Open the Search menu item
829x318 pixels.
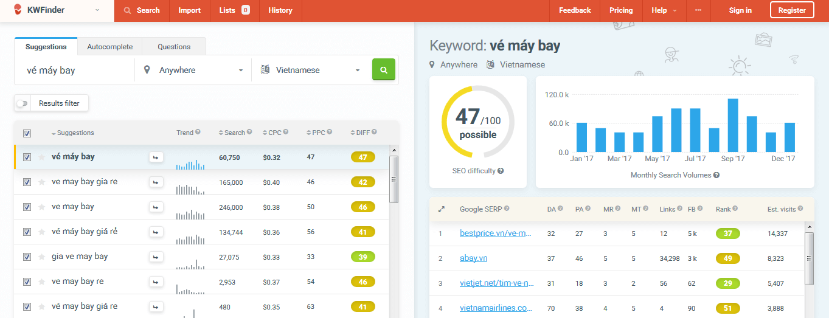tap(142, 10)
